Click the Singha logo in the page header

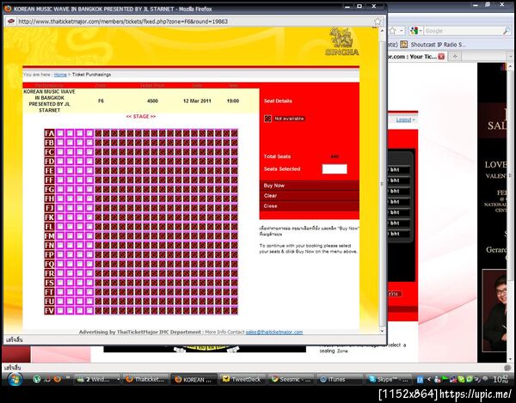(342, 42)
